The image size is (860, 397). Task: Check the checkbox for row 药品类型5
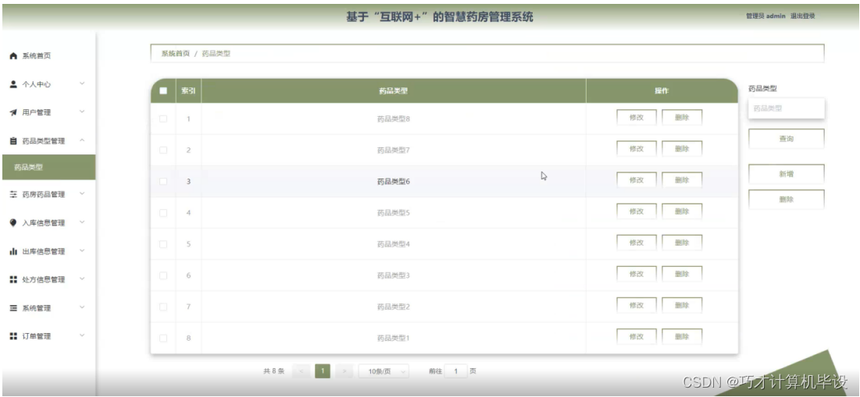163,213
